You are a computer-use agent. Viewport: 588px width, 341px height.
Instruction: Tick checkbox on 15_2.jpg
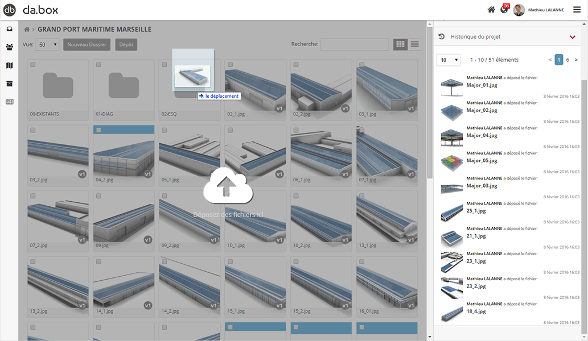coord(296,261)
